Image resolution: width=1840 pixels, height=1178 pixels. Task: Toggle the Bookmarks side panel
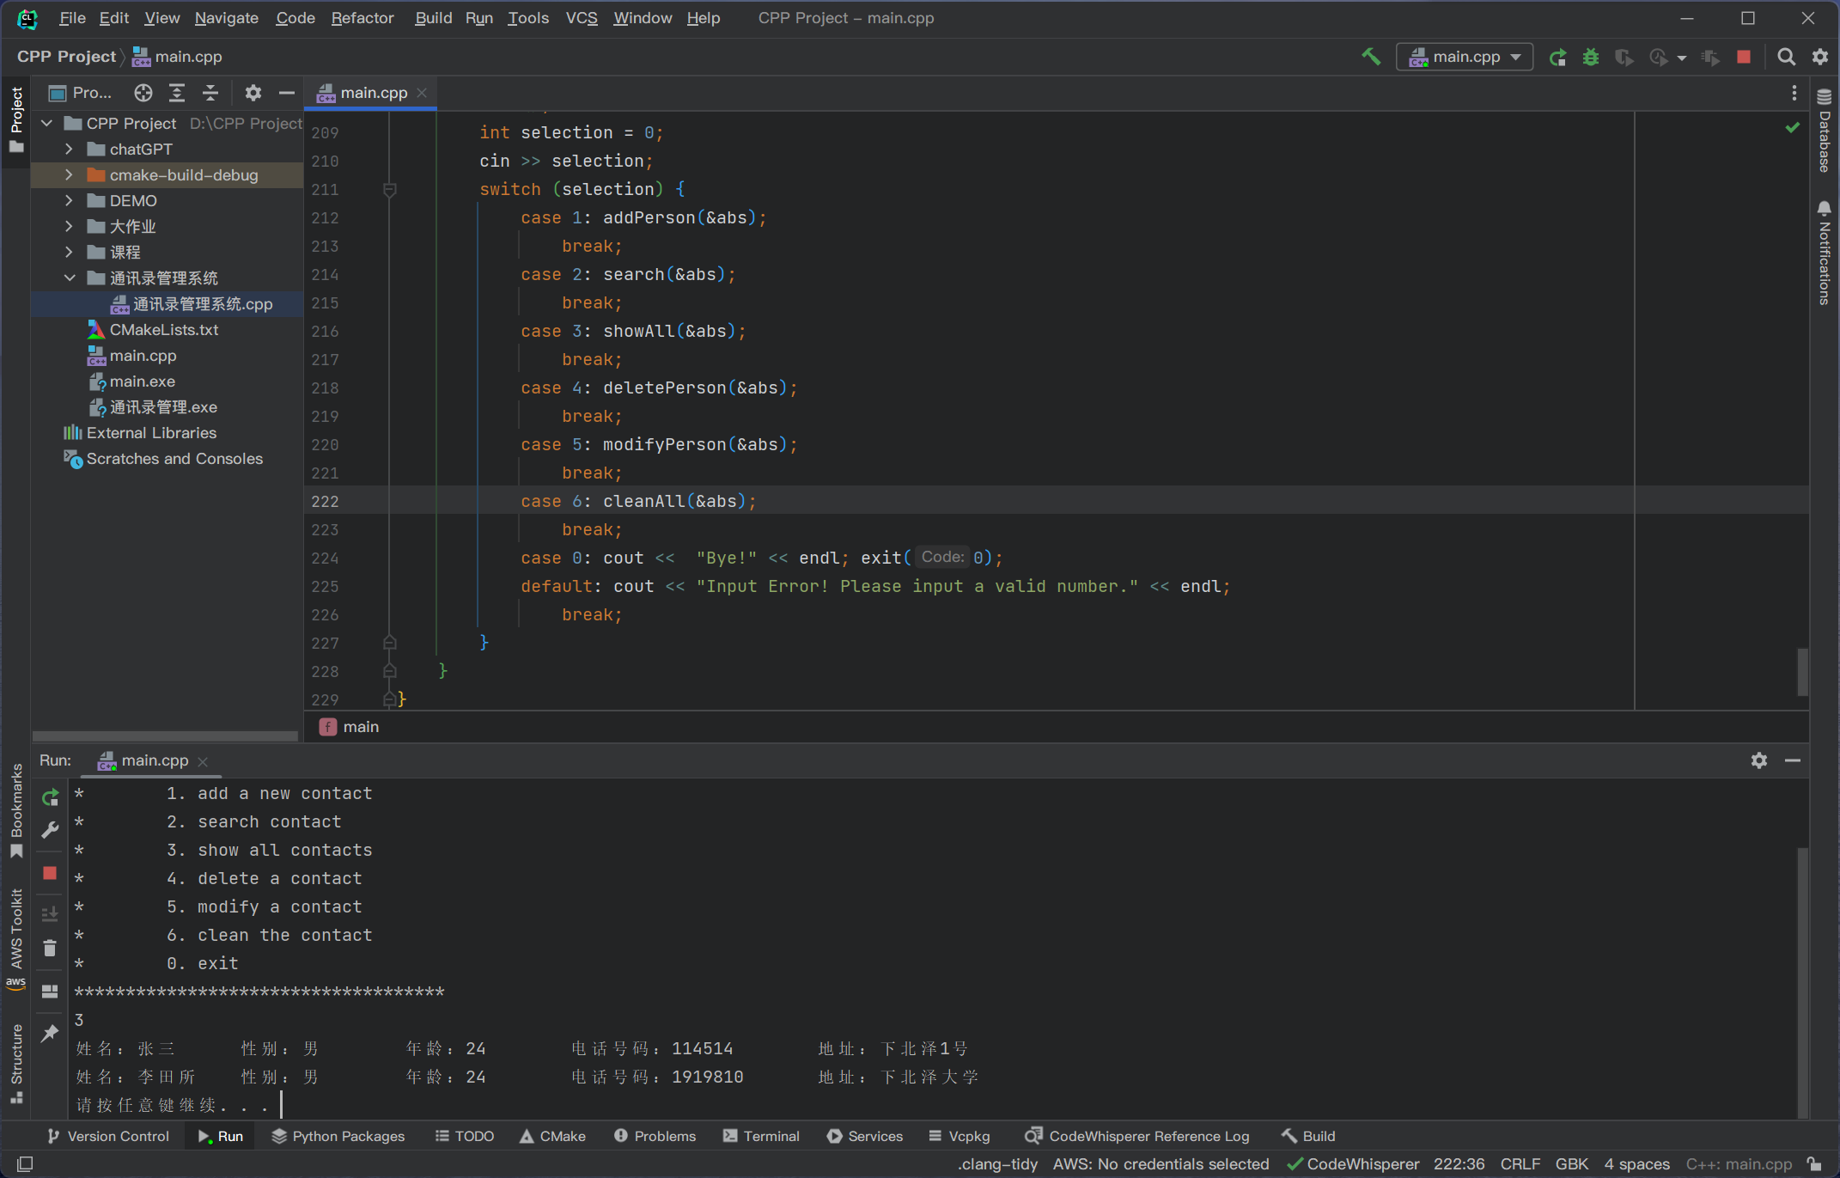(x=16, y=809)
